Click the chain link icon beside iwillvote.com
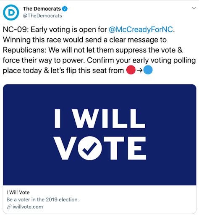Image resolution: width=199 pixels, height=215 pixels. click(x=9, y=207)
